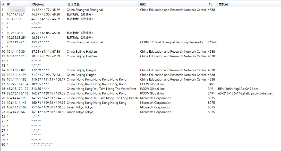Click hop 8 IP 202.112.27.13
This screenshot has width=281, height=151.
[16, 42]
